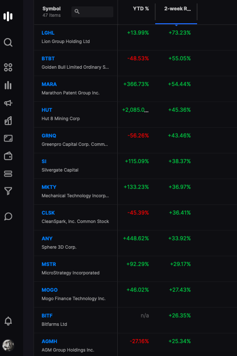
Task: Open the fullscreen frame icon in sidebar
Action: click(8, 138)
